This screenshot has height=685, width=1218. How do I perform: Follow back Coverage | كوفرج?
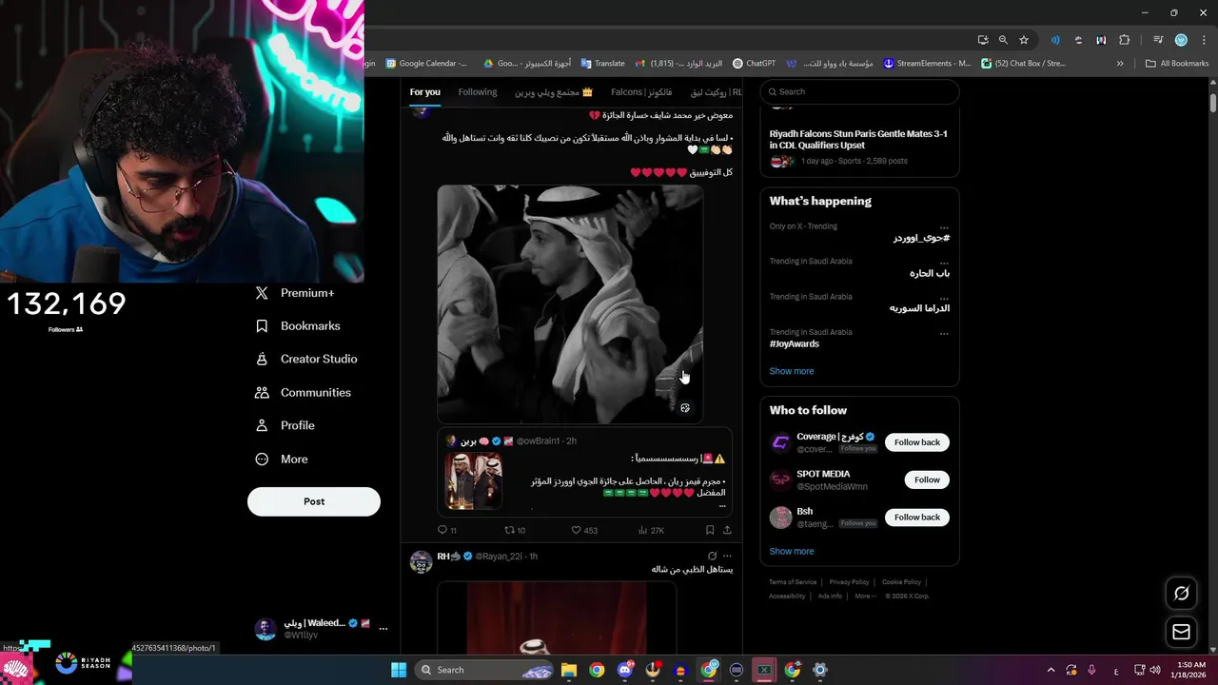click(917, 442)
